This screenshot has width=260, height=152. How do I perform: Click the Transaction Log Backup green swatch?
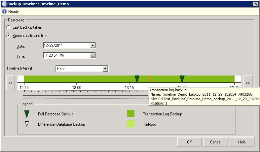coord(131,114)
